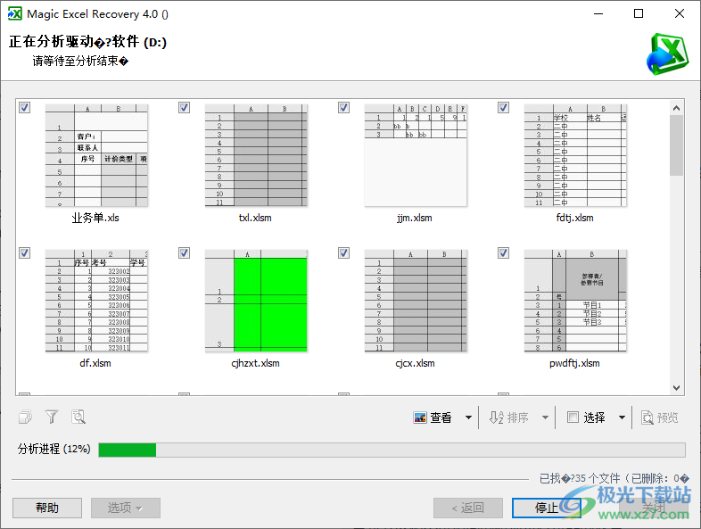Click the file list vertical scrollbar thumb
This screenshot has height=529, width=701.
click(x=676, y=145)
